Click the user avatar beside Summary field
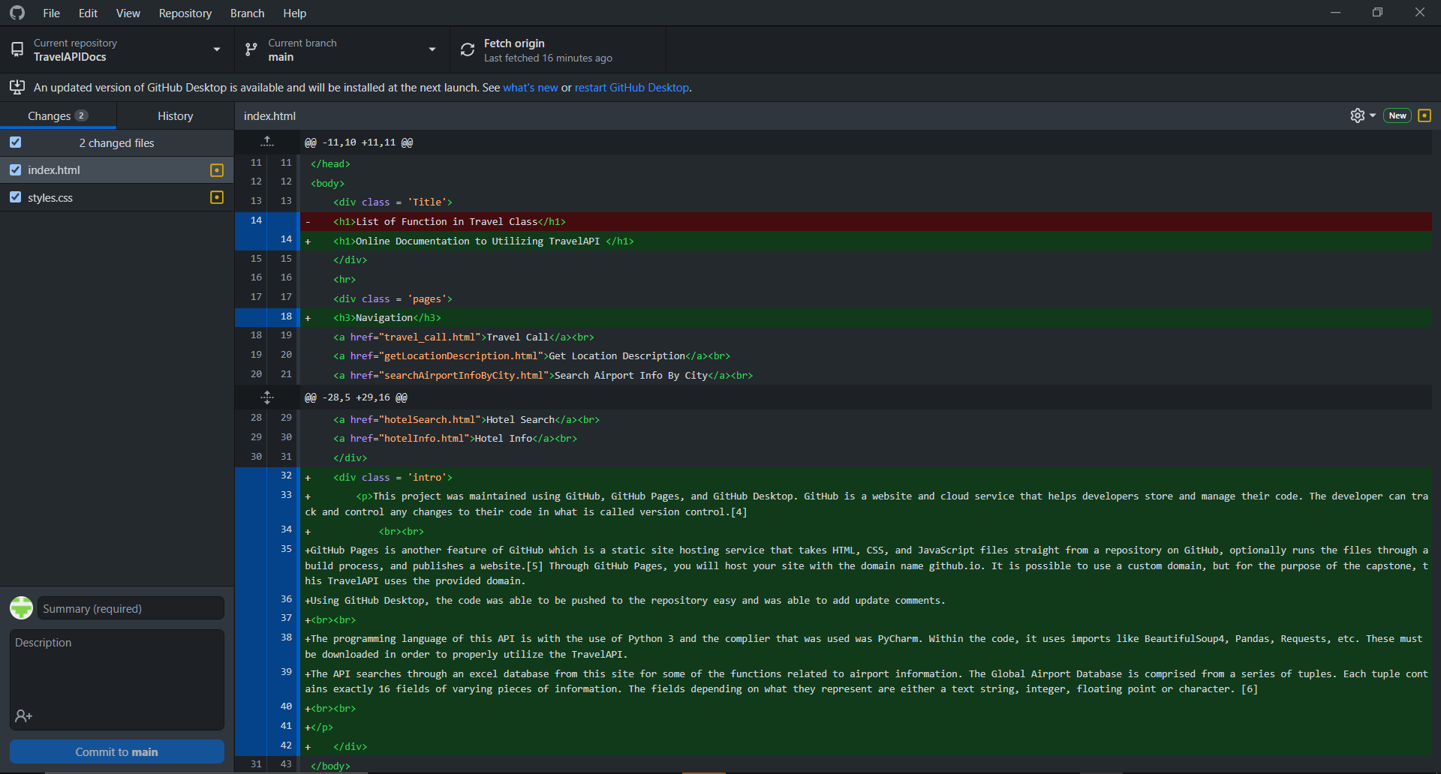The height and width of the screenshot is (774, 1441). click(x=21, y=607)
